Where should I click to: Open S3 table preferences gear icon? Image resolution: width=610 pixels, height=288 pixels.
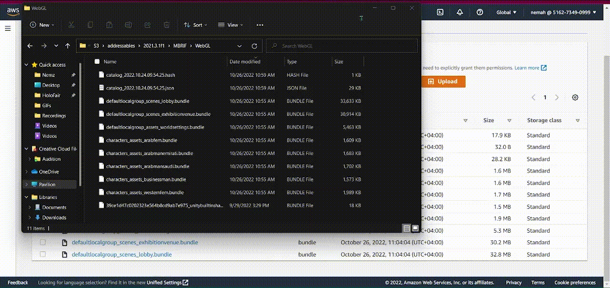pos(575,97)
